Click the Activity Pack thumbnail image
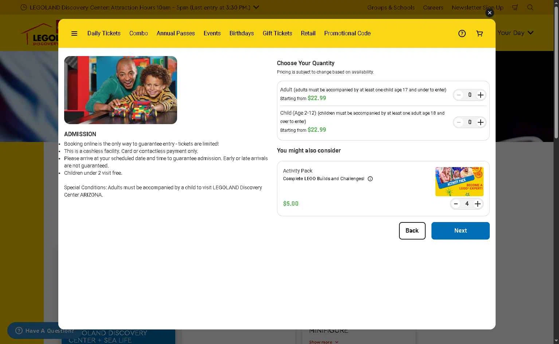 click(460, 182)
